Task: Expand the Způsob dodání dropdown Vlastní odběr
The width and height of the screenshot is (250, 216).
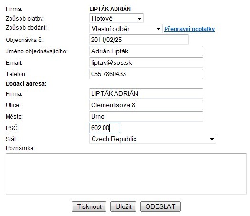Action: (x=126, y=29)
